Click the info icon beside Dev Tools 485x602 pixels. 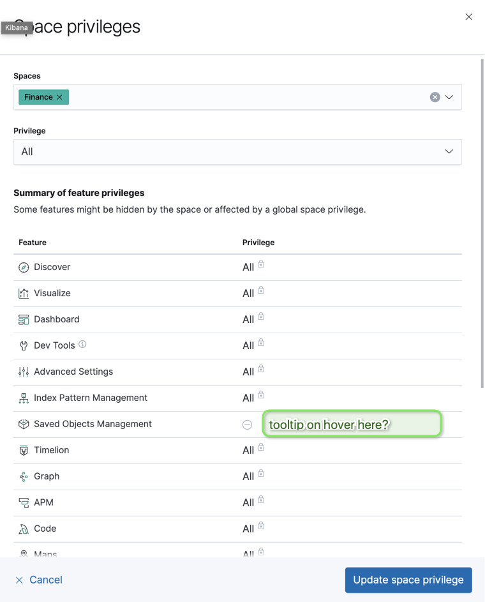click(x=82, y=345)
